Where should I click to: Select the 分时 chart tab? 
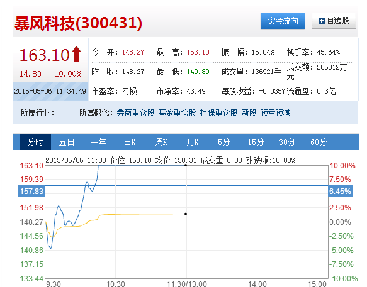coord(35,142)
